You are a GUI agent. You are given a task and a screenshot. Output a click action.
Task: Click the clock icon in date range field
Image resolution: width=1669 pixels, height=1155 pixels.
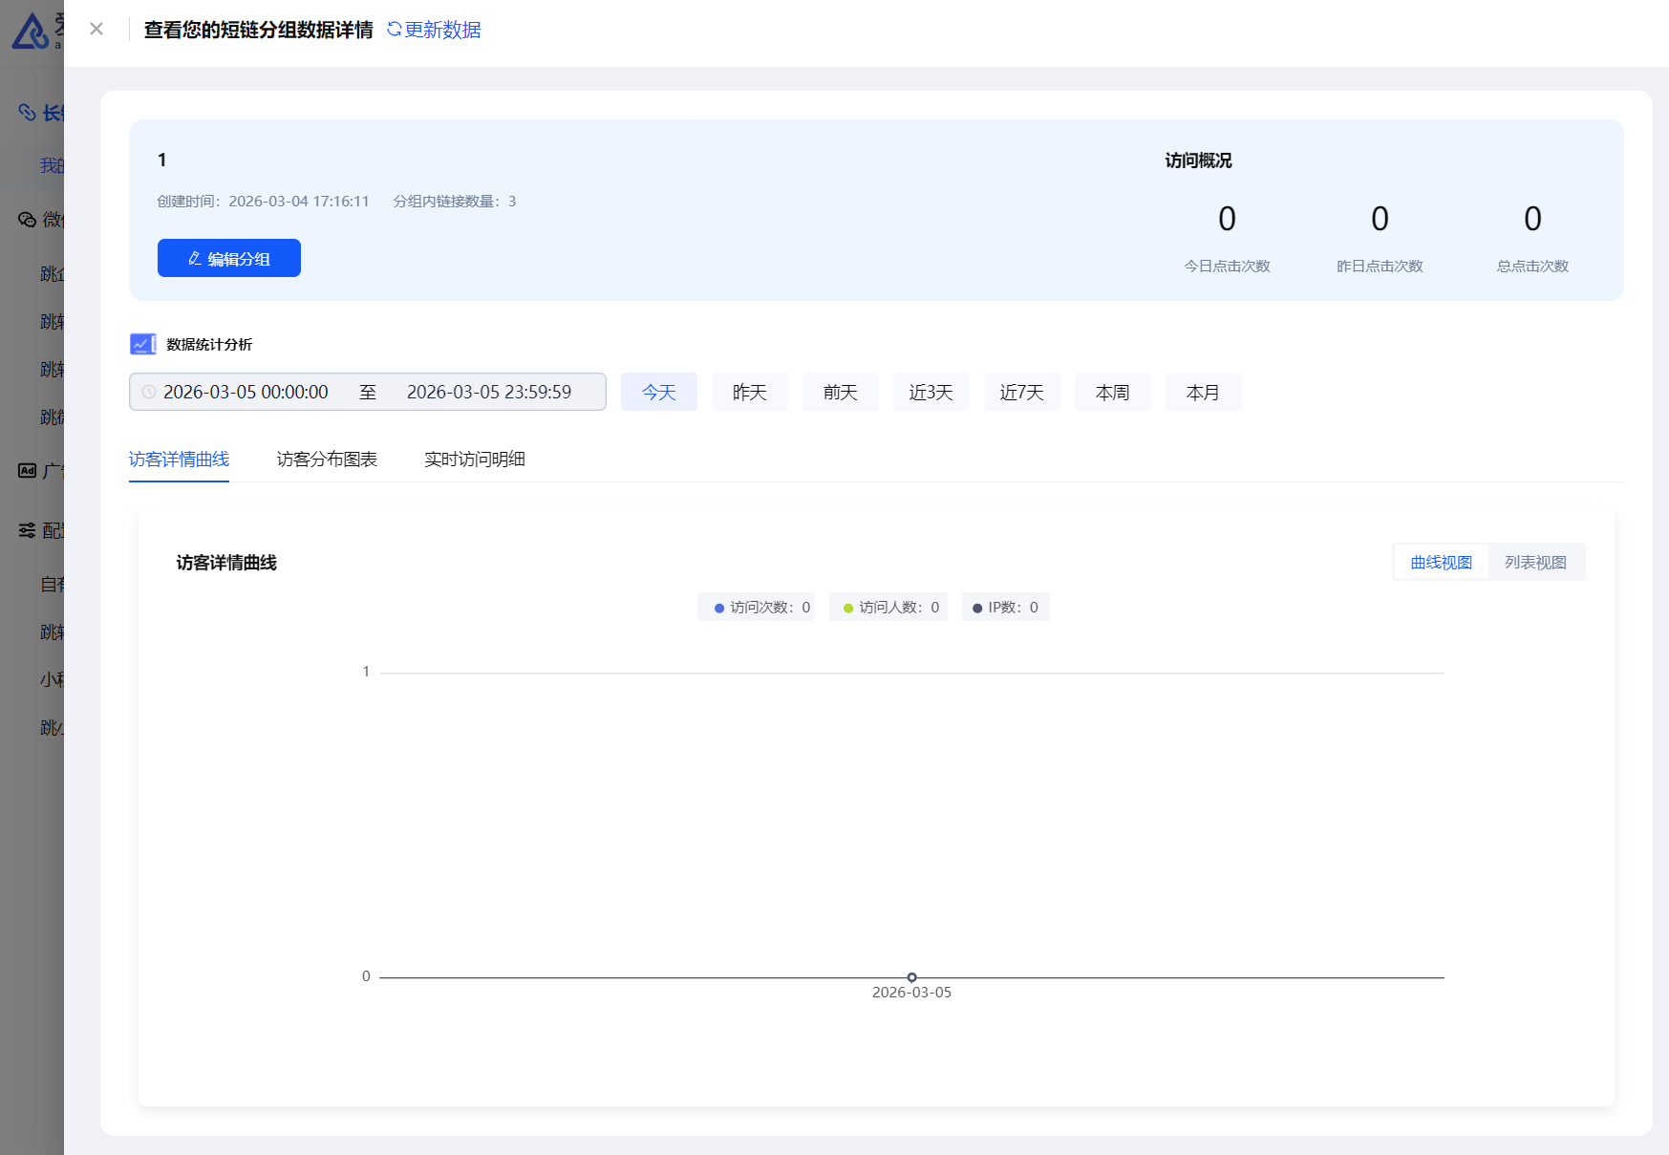point(149,392)
